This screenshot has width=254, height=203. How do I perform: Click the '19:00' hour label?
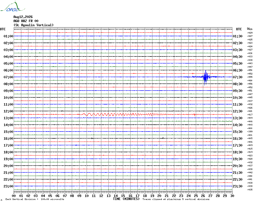point(8,159)
